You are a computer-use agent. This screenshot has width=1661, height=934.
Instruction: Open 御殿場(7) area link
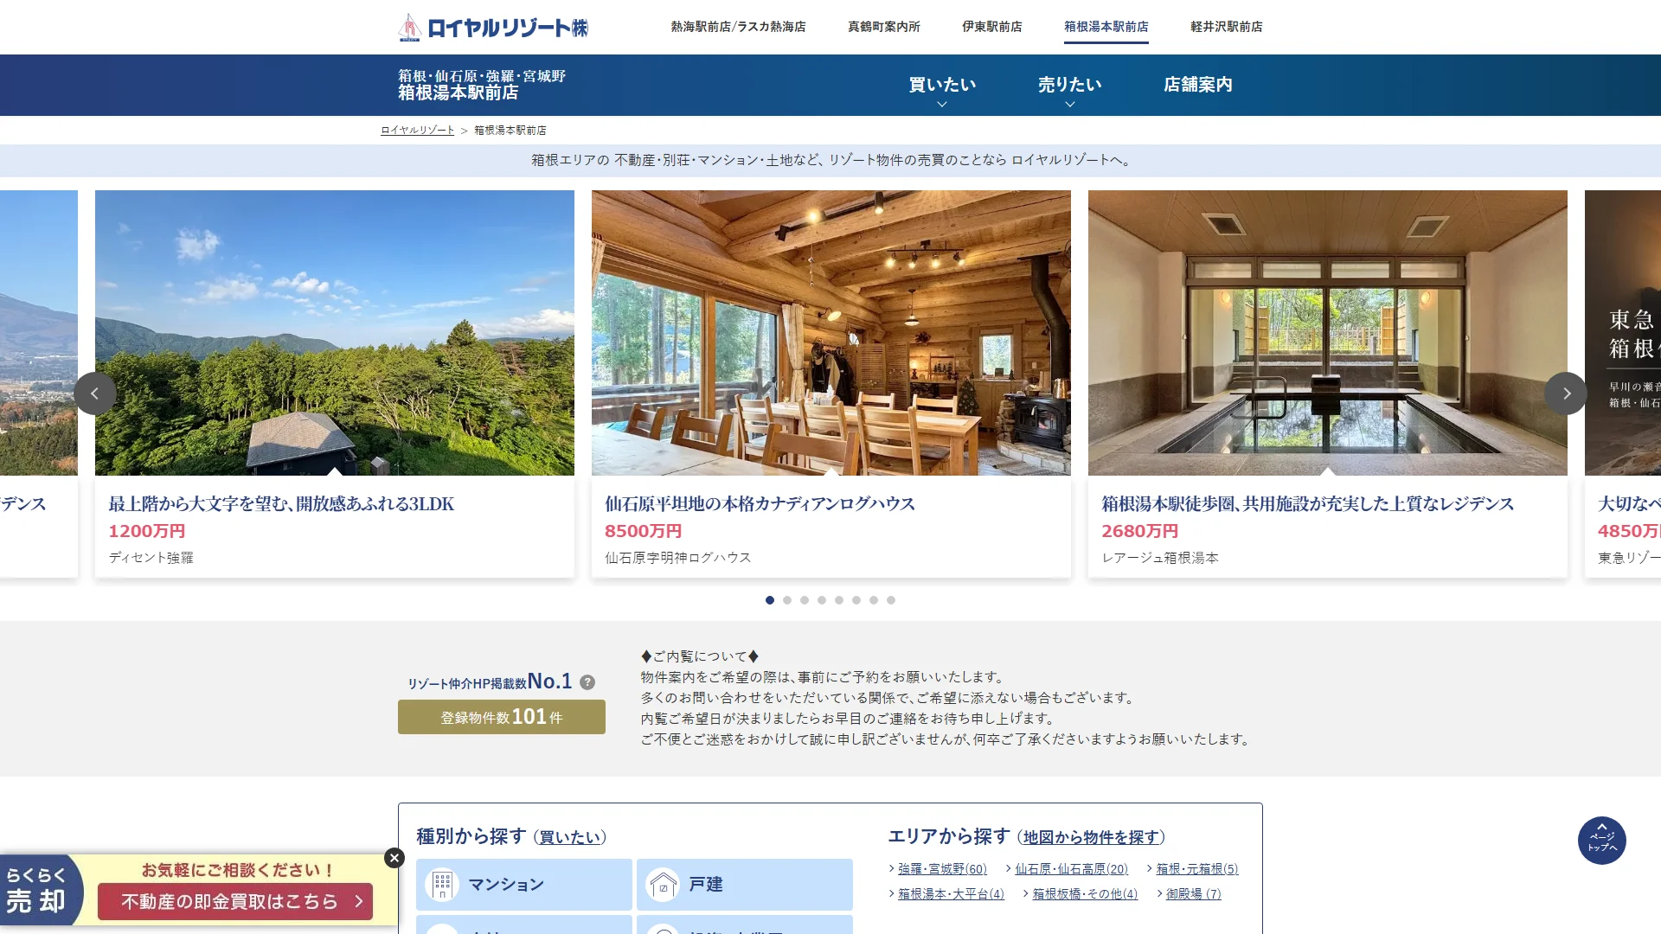(1194, 894)
